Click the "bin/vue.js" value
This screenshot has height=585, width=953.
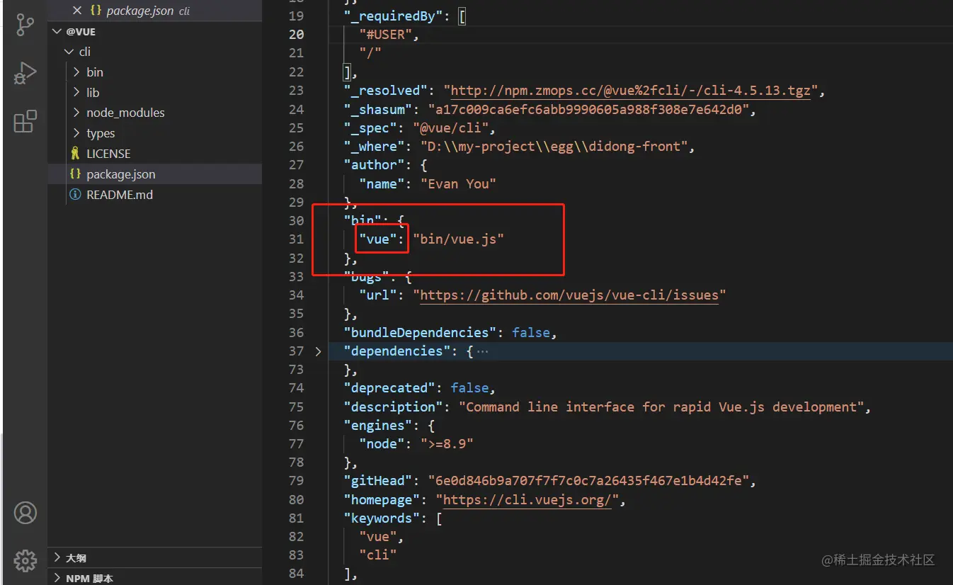point(458,239)
